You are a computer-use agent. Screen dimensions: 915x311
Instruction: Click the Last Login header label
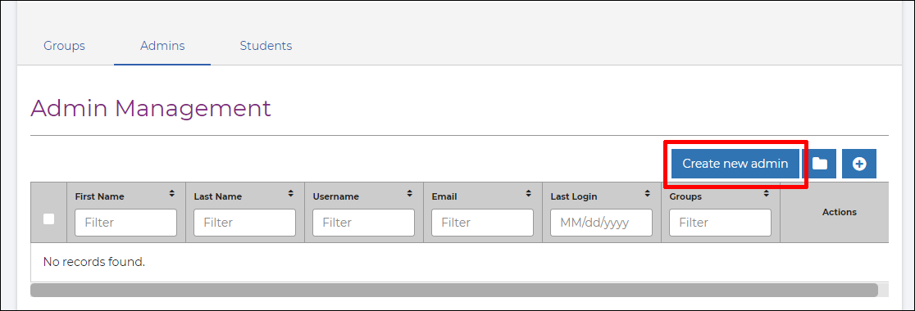574,197
